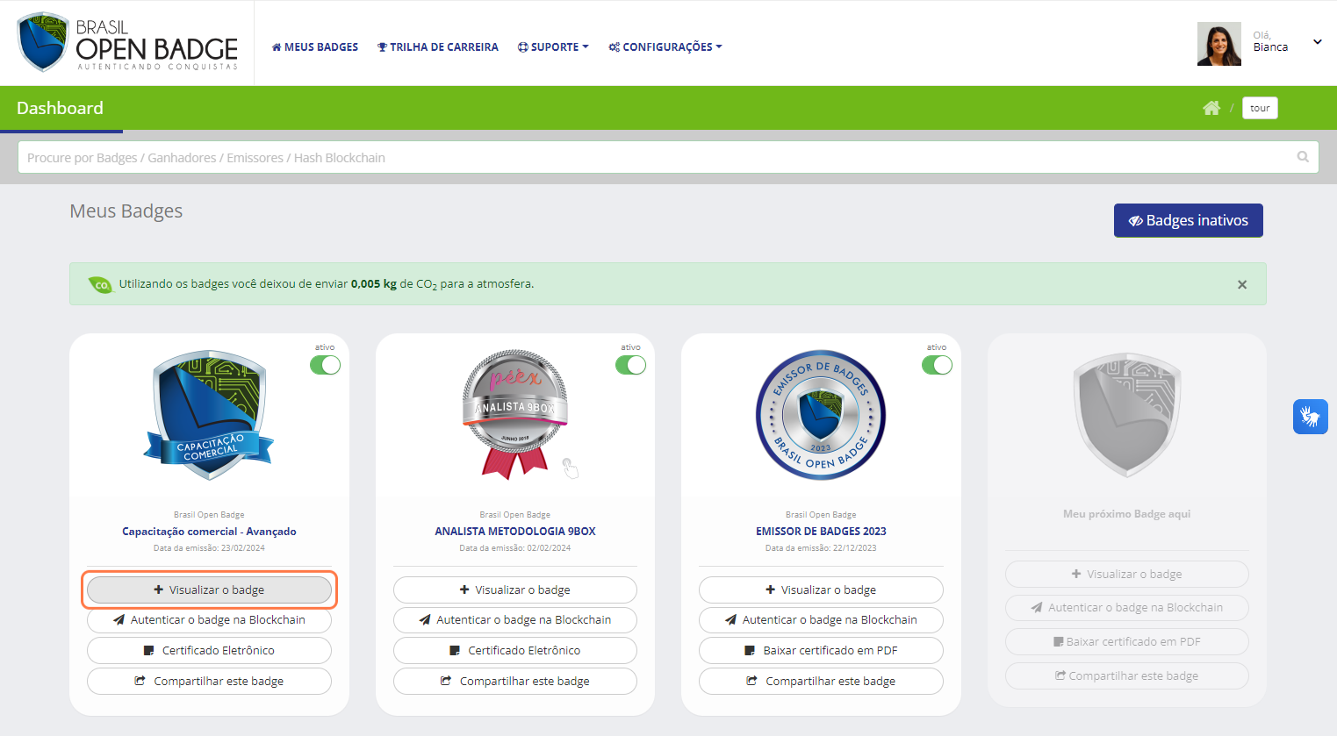Visualizar o badge for Capacitação comercial

[209, 590]
